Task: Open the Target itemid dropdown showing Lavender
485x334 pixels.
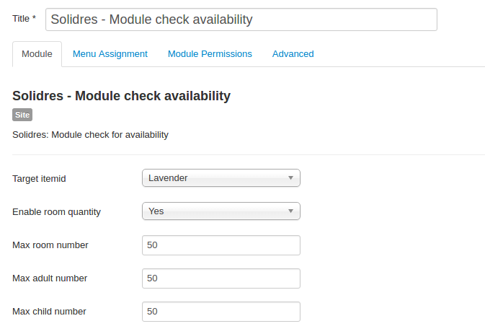Action: [216, 177]
